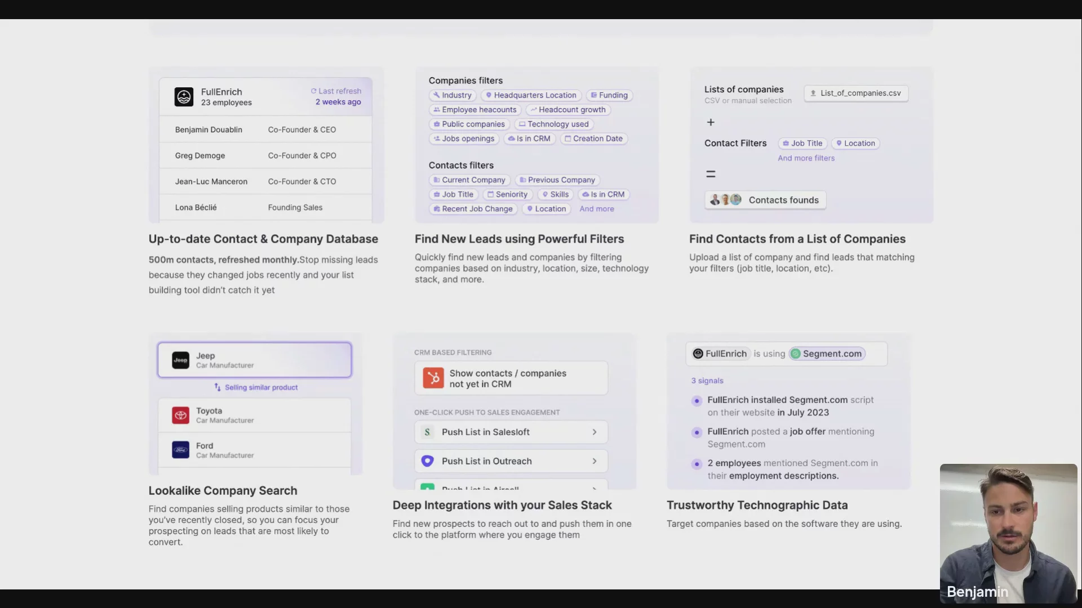Screen dimensions: 1082x608
Task: Open the And more filters link
Action: (x=806, y=158)
